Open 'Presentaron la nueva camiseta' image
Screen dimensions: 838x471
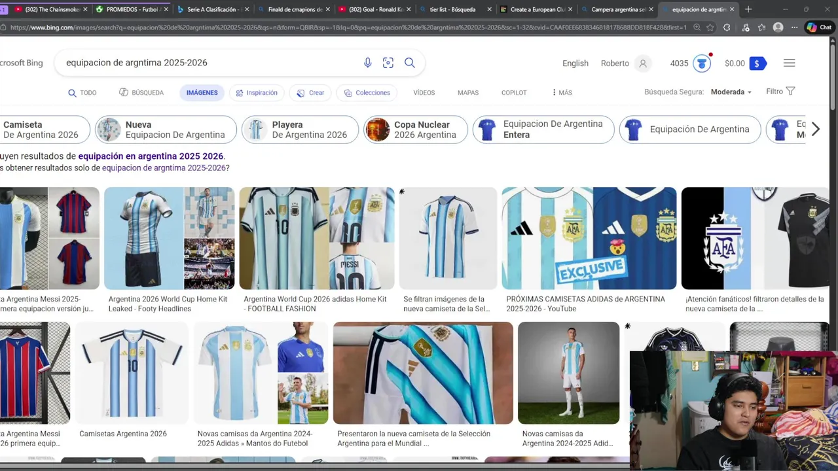(x=423, y=373)
